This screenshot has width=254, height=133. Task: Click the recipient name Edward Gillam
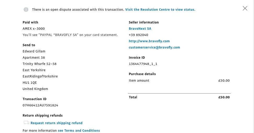point(34,51)
